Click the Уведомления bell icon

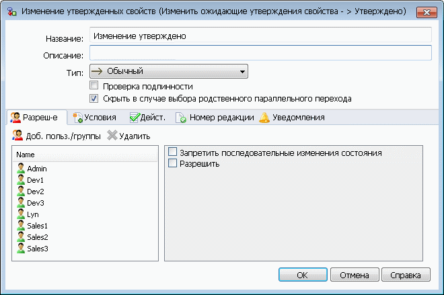click(x=264, y=118)
